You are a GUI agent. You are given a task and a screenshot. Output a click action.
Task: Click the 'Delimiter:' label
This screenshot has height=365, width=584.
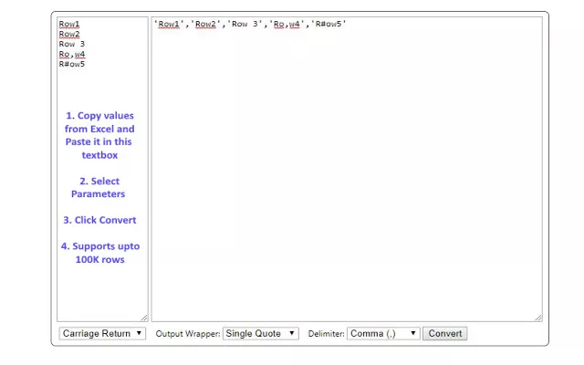tap(326, 334)
